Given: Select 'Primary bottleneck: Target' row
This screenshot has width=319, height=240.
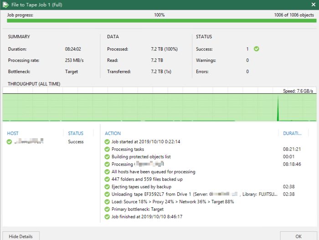Looking at the screenshot, I should point(138,210).
